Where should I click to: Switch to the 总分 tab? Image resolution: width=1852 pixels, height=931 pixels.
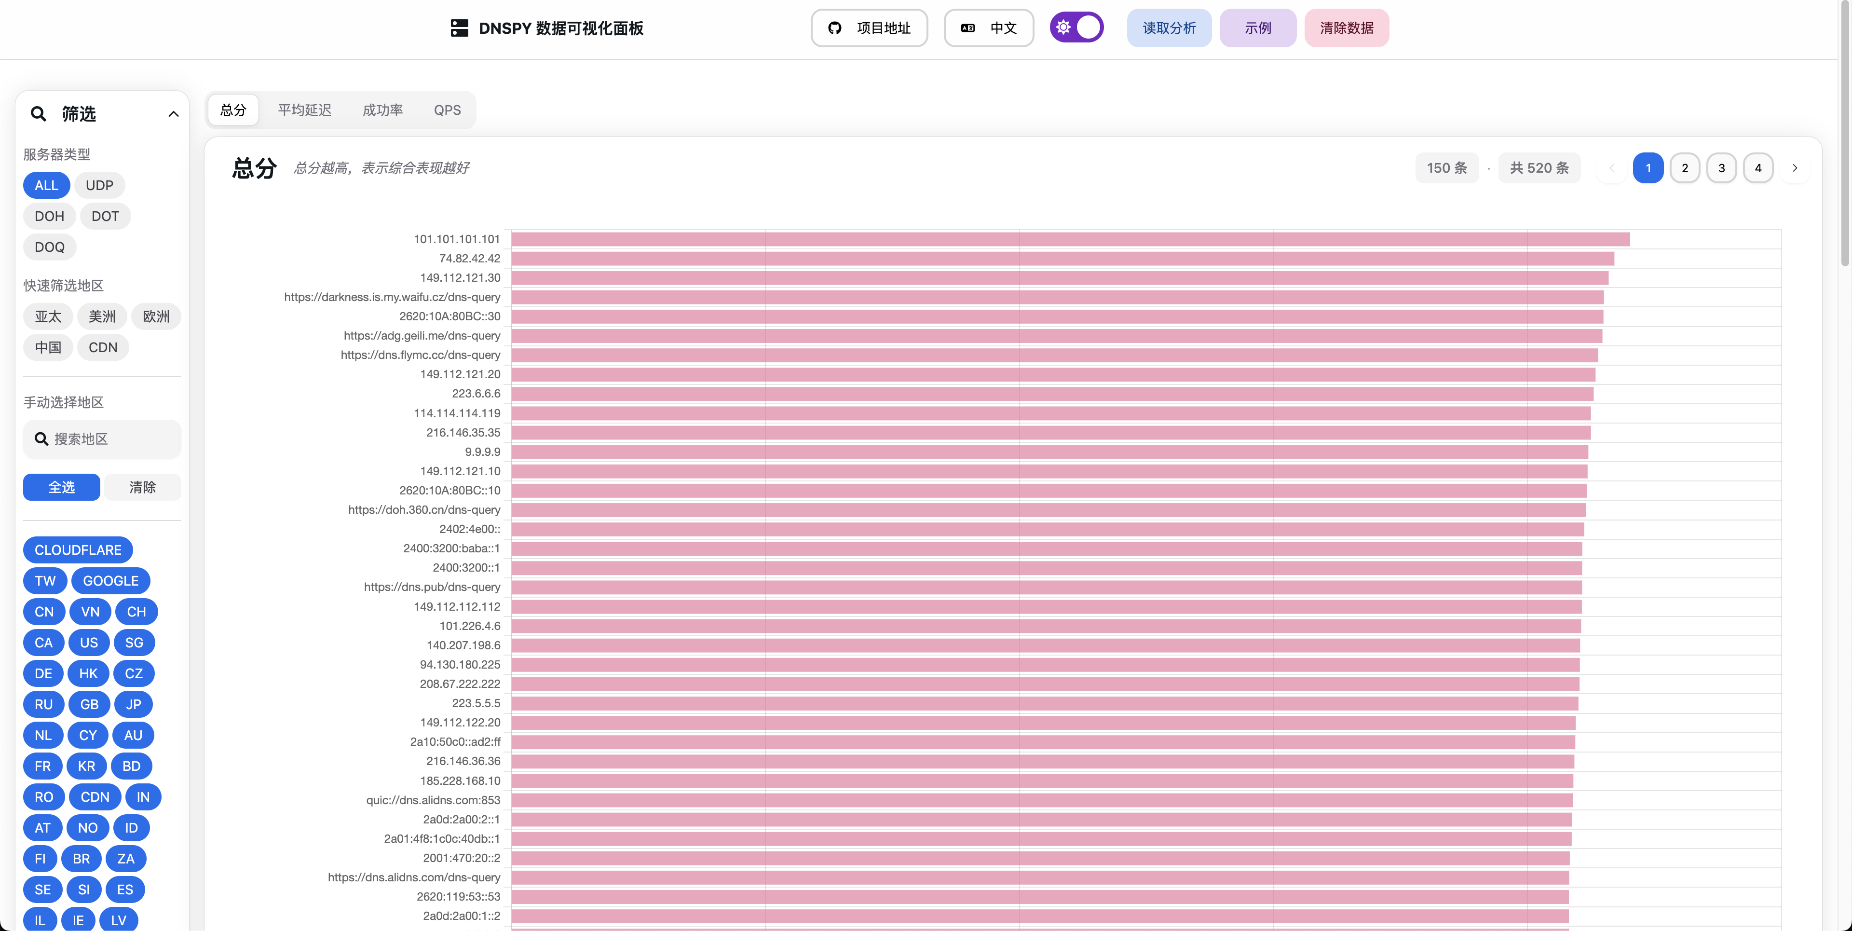[233, 110]
